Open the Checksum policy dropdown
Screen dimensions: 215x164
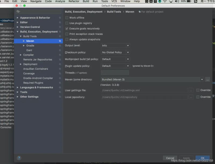click(115, 52)
